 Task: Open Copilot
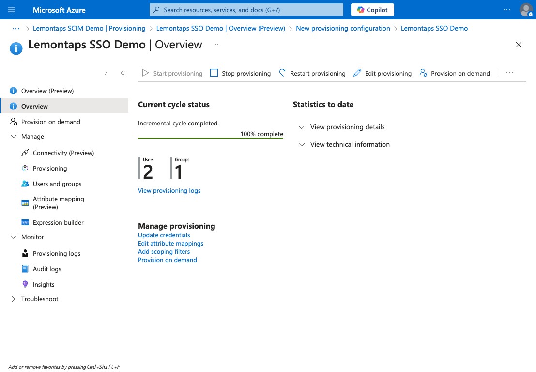pos(372,10)
